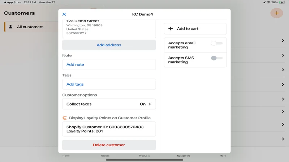Click the Shopify Customer ID loyalty box

[109, 129]
